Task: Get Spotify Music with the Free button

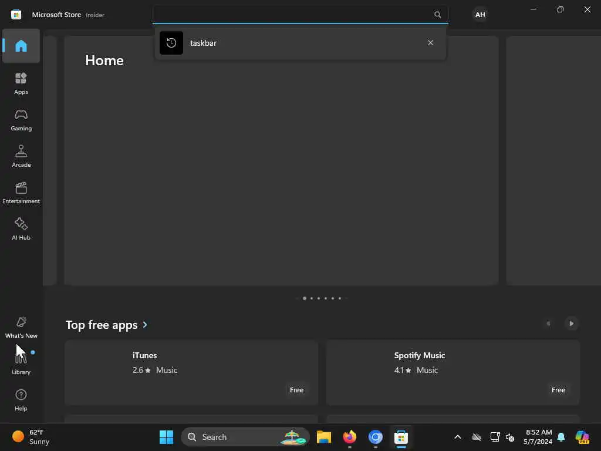Action: coord(559,390)
